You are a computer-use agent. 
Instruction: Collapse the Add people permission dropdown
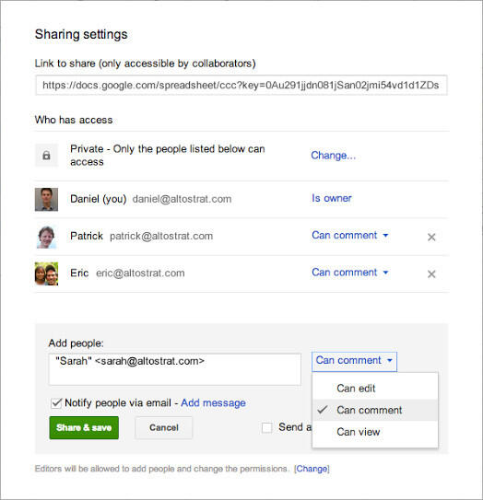(x=354, y=361)
